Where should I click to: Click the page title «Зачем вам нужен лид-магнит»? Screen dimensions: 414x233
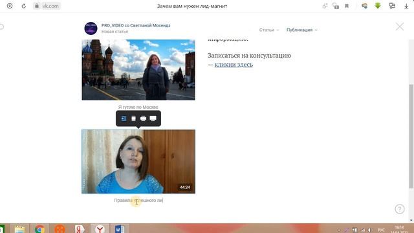click(x=192, y=6)
